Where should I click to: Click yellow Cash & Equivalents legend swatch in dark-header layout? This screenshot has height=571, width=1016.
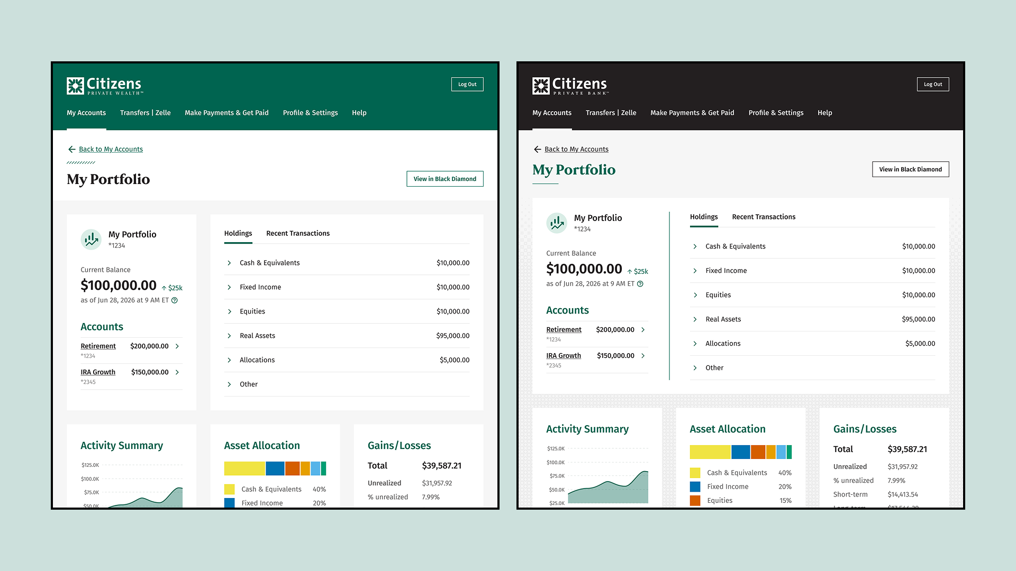tap(695, 473)
